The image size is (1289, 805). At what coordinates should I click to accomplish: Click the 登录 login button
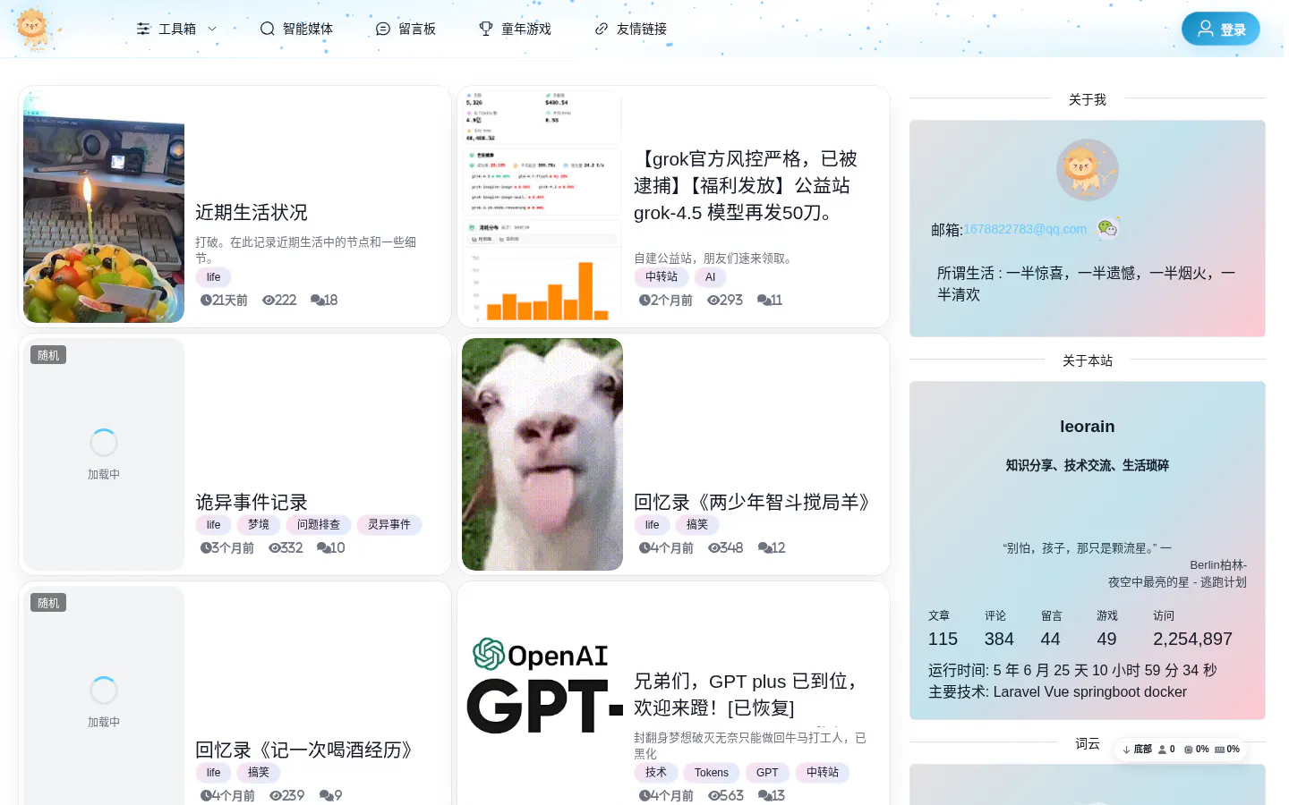1221,29
